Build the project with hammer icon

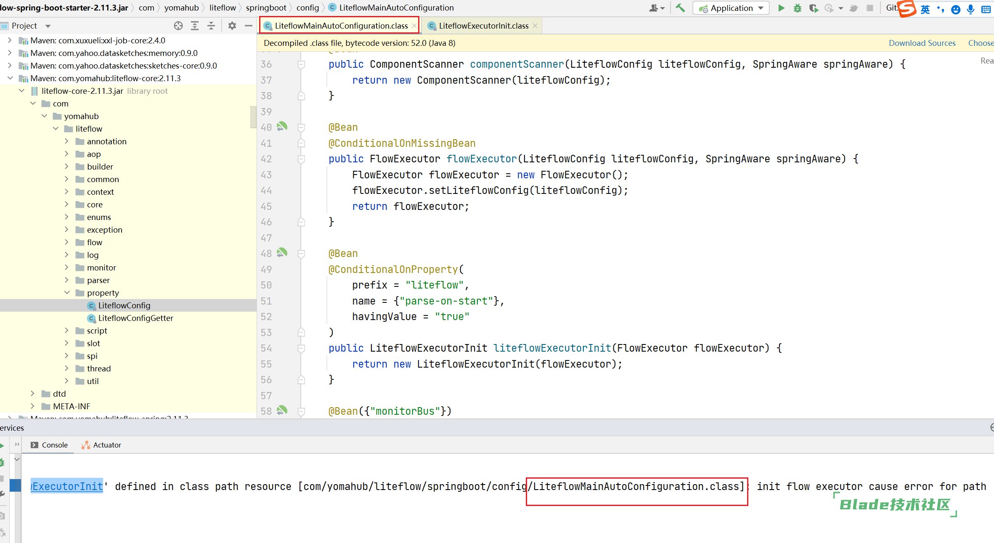coord(680,8)
